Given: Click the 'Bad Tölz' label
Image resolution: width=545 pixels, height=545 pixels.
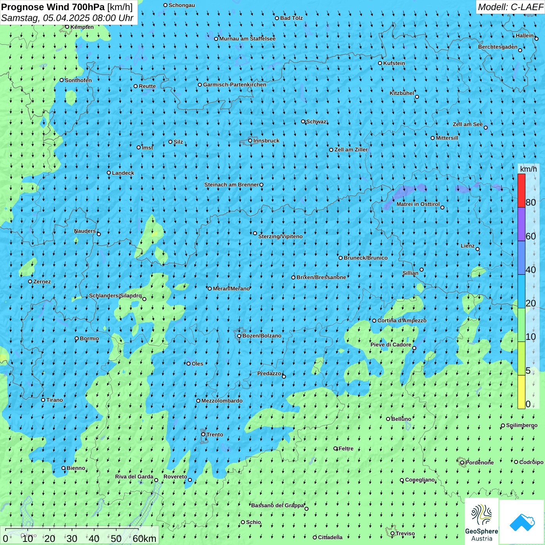Looking at the screenshot, I should 291,18.
